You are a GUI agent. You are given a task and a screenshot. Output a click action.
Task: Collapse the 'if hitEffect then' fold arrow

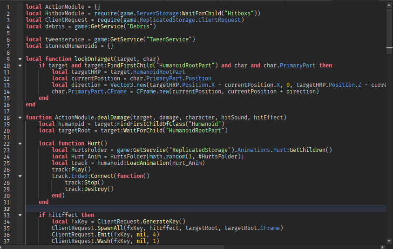(x=20, y=215)
